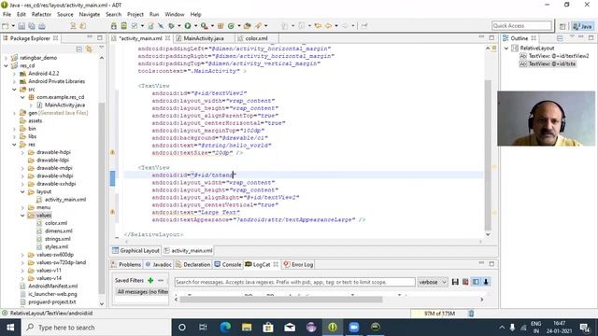This screenshot has height=336, width=598.
Task: Open the Android Virtual Device Manager icon
Action: coord(124,26)
